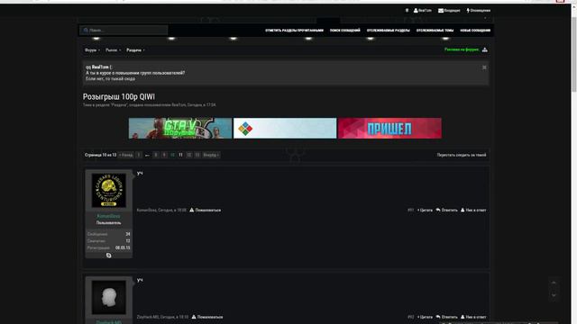Click the small icon left of RealTom

[407, 11]
